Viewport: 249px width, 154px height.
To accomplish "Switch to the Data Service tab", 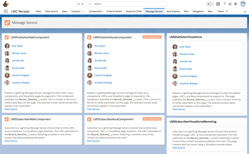I will [51, 12].
